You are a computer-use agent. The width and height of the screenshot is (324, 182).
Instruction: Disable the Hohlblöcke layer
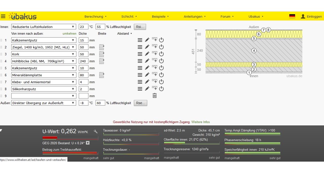click(161, 61)
